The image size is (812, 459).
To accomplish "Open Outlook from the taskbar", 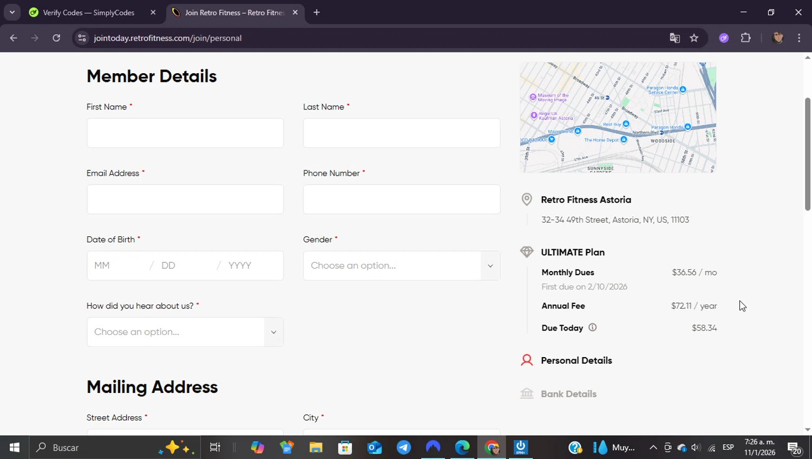I will [375, 448].
